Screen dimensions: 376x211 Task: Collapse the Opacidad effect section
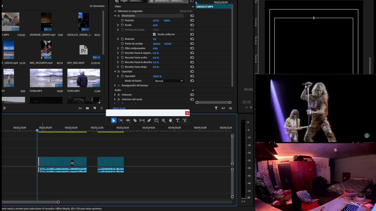115,72
